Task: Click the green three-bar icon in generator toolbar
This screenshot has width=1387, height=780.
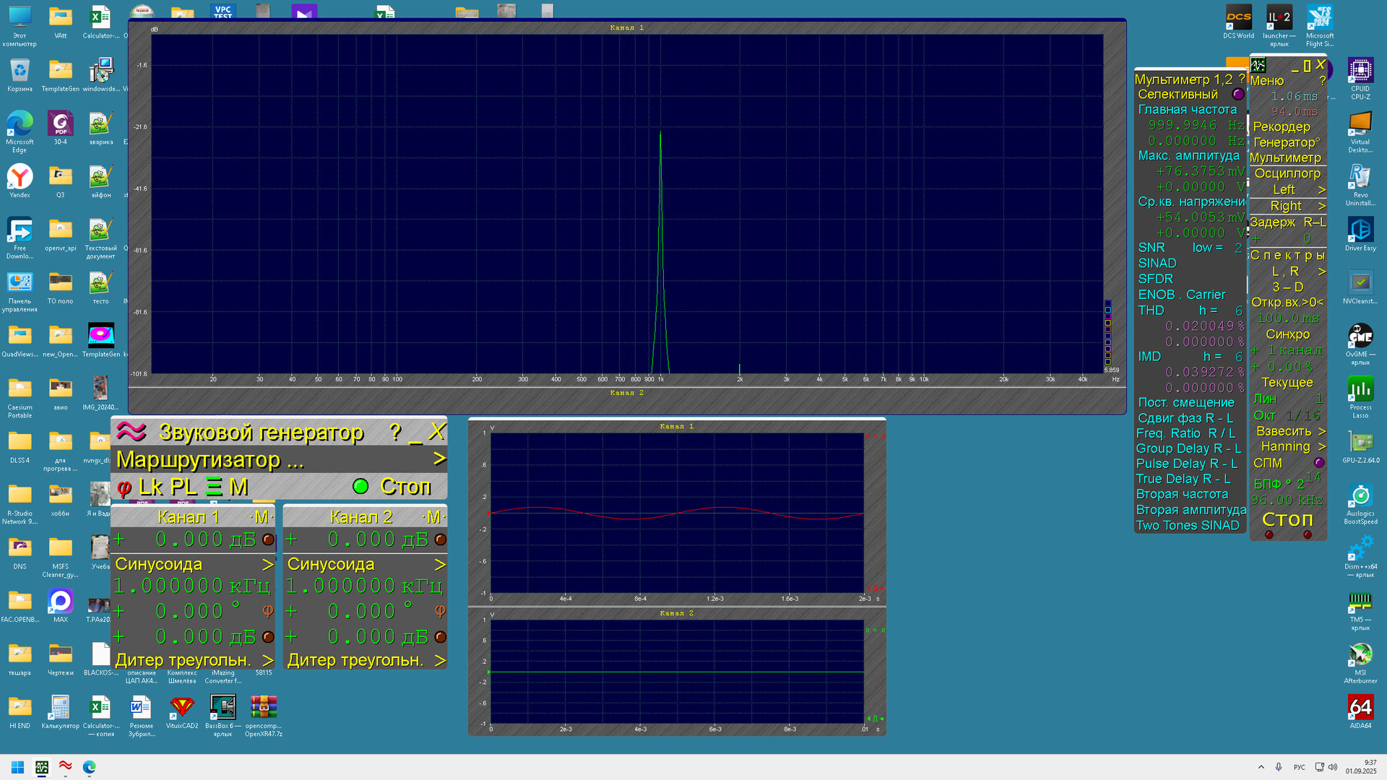Action: [x=214, y=486]
